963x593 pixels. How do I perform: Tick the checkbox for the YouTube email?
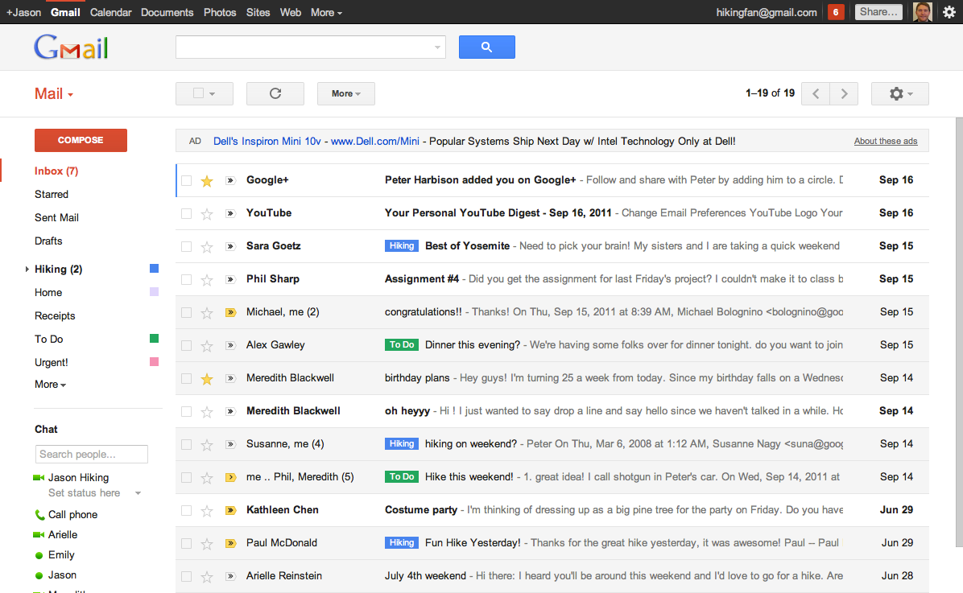tap(186, 214)
